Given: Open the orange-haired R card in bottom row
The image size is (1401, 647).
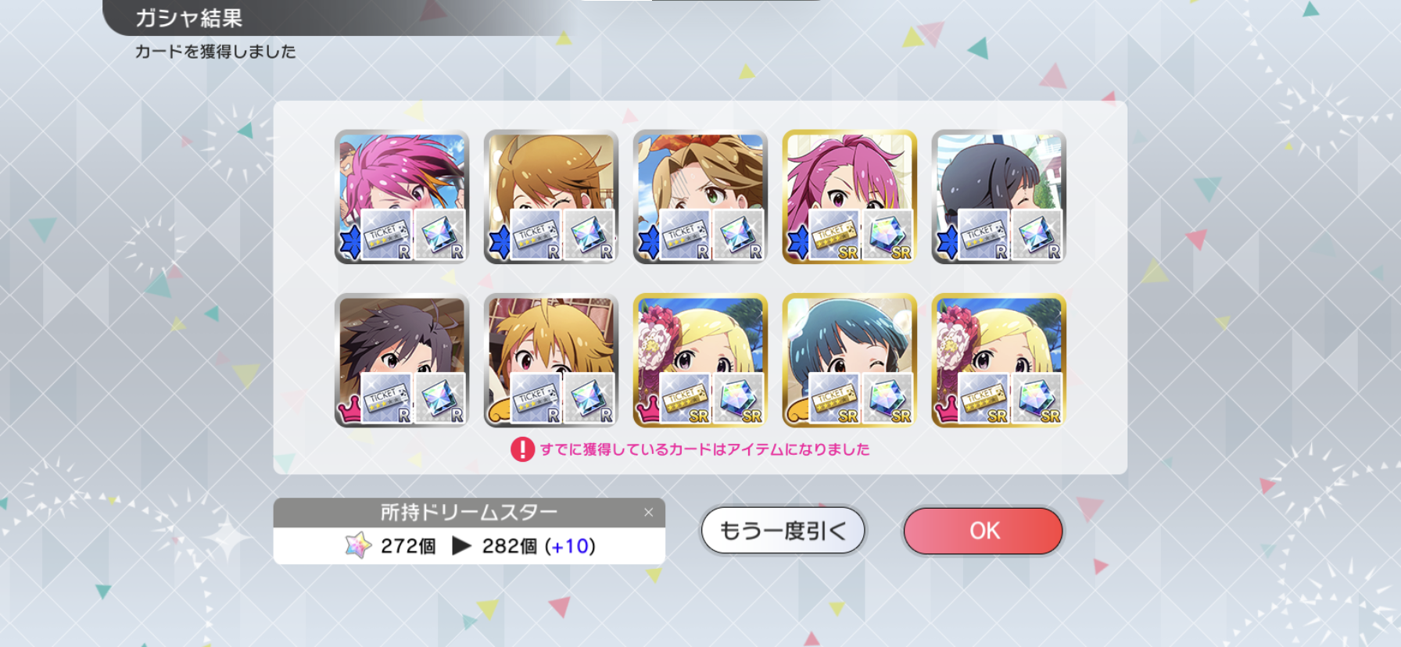Looking at the screenshot, I should point(551,360).
